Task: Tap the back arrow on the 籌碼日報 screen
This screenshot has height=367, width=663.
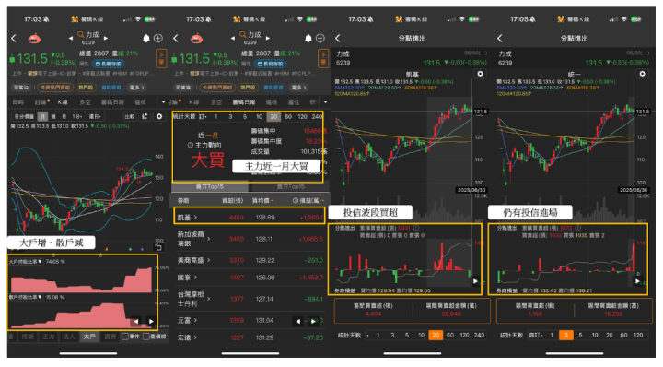Action: tap(176, 39)
